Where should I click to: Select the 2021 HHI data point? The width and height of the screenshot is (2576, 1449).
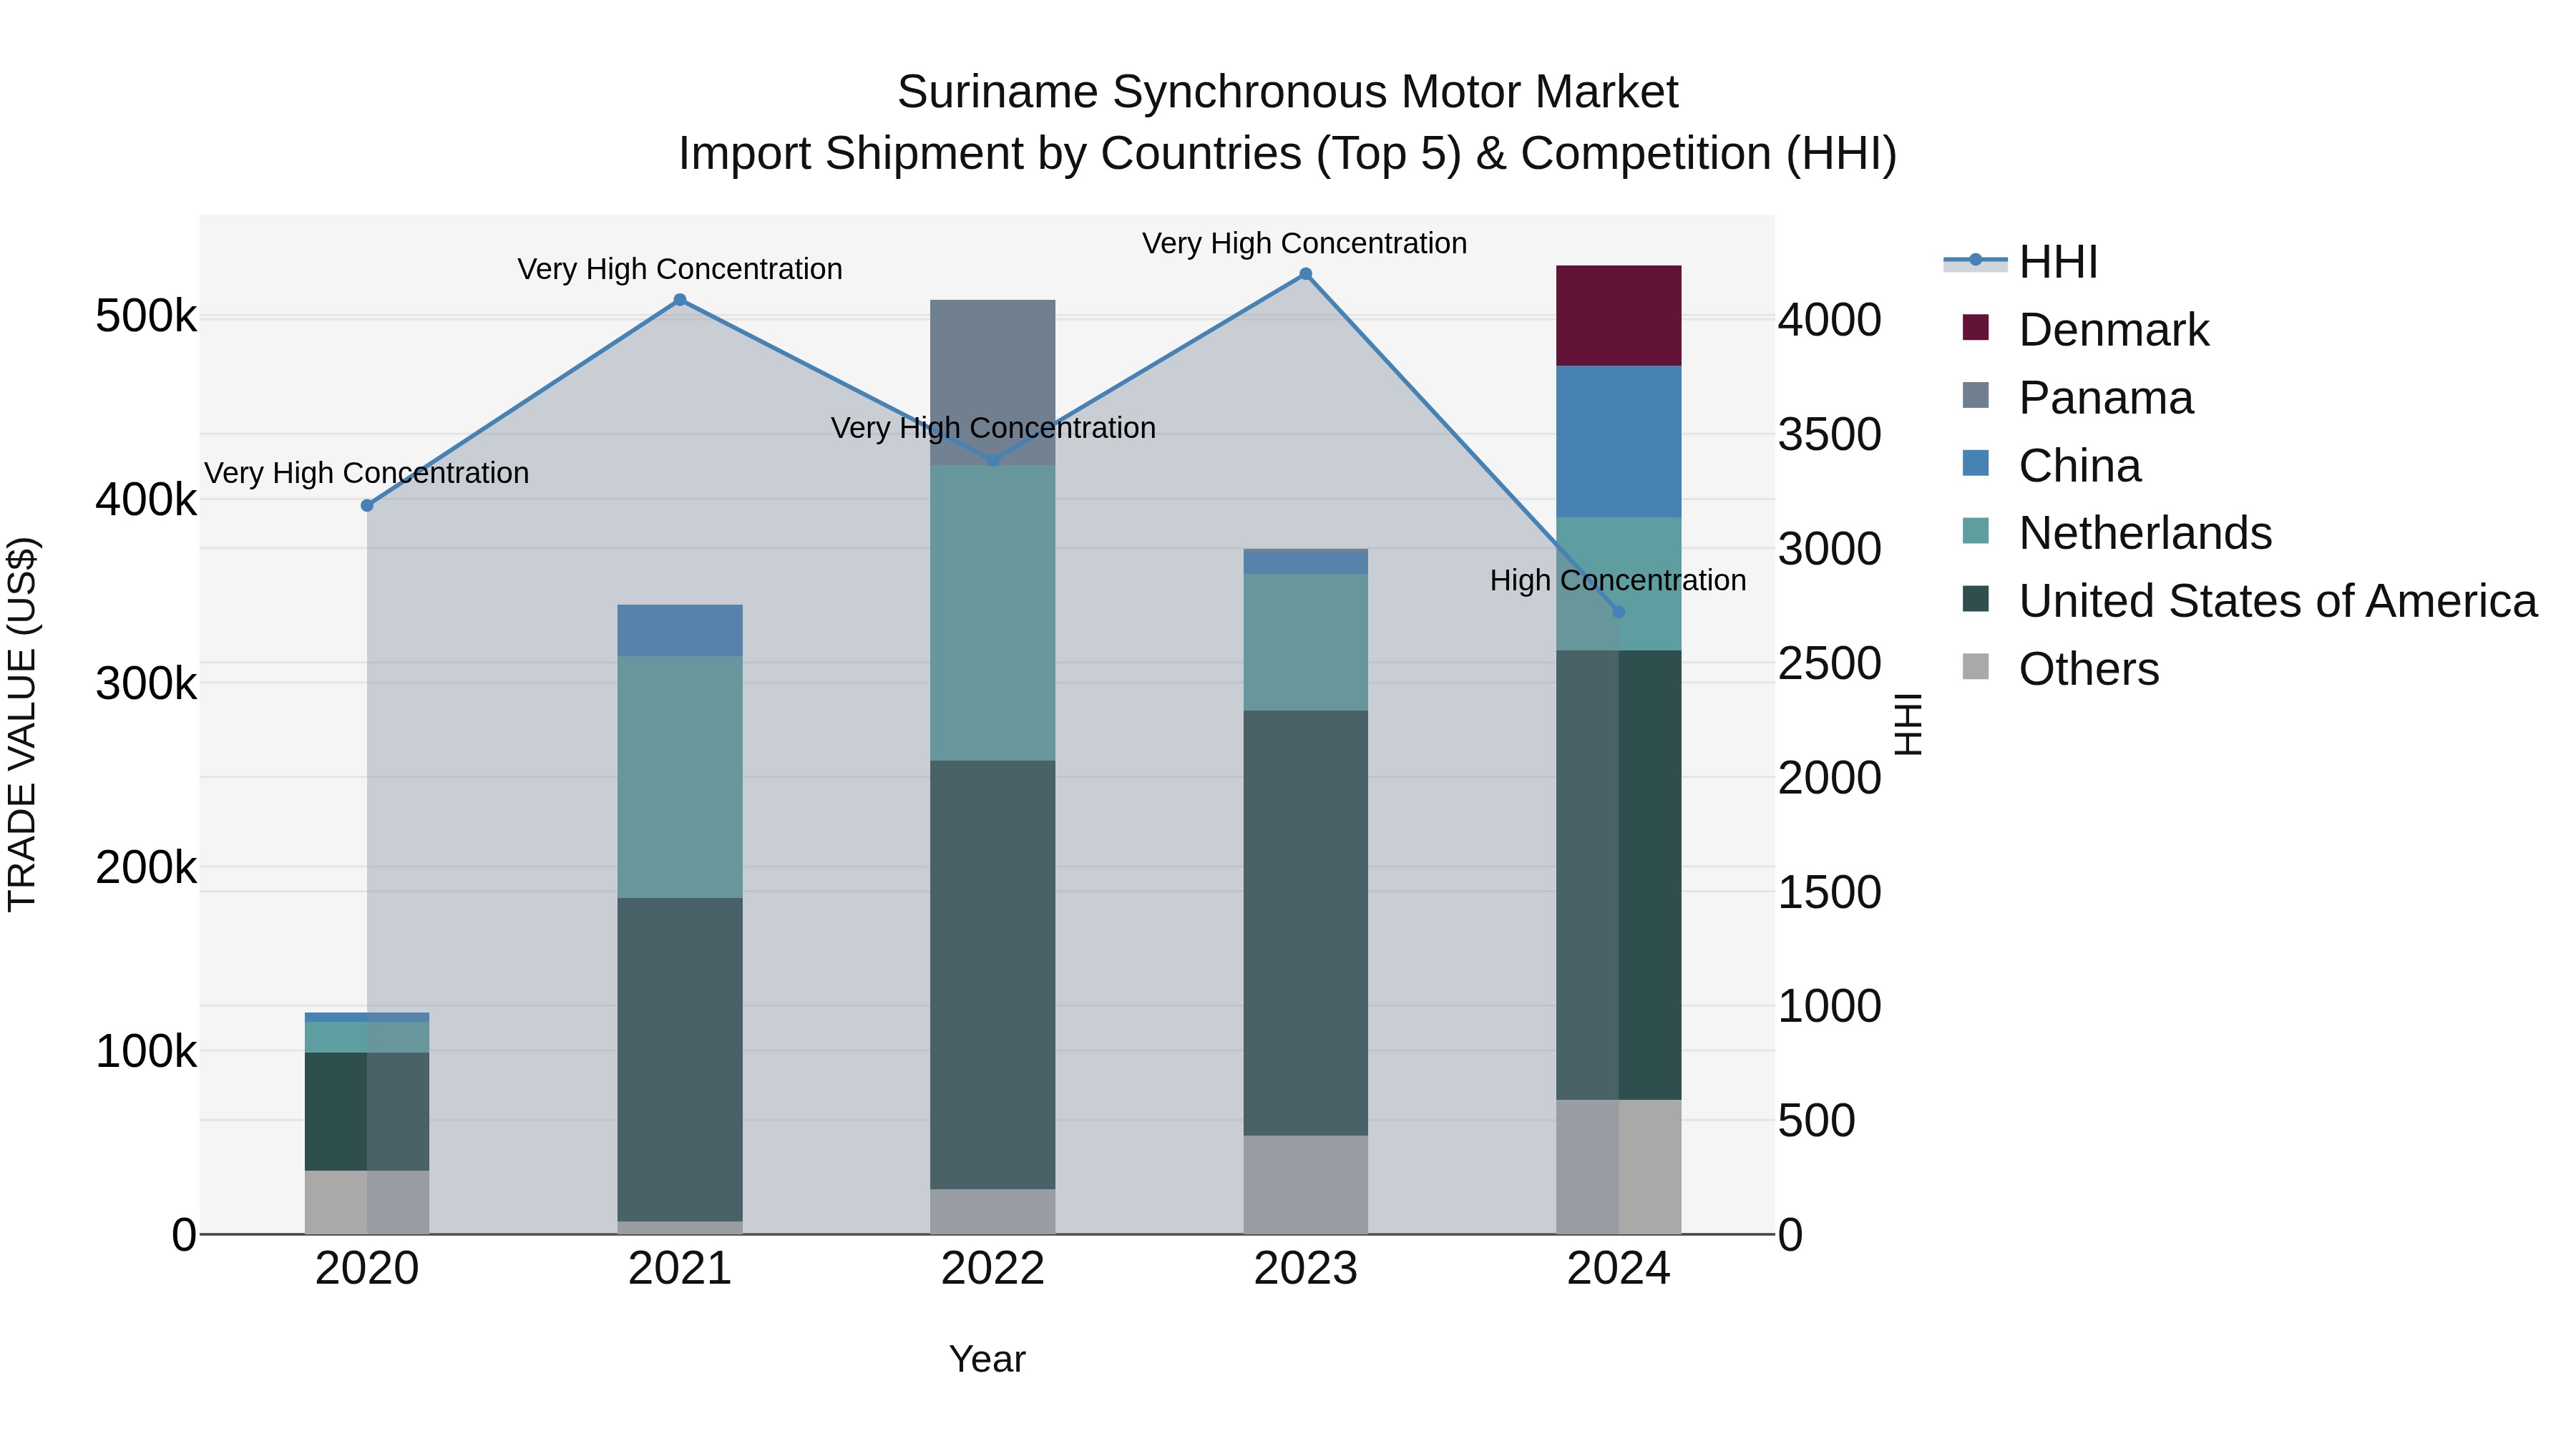point(680,300)
